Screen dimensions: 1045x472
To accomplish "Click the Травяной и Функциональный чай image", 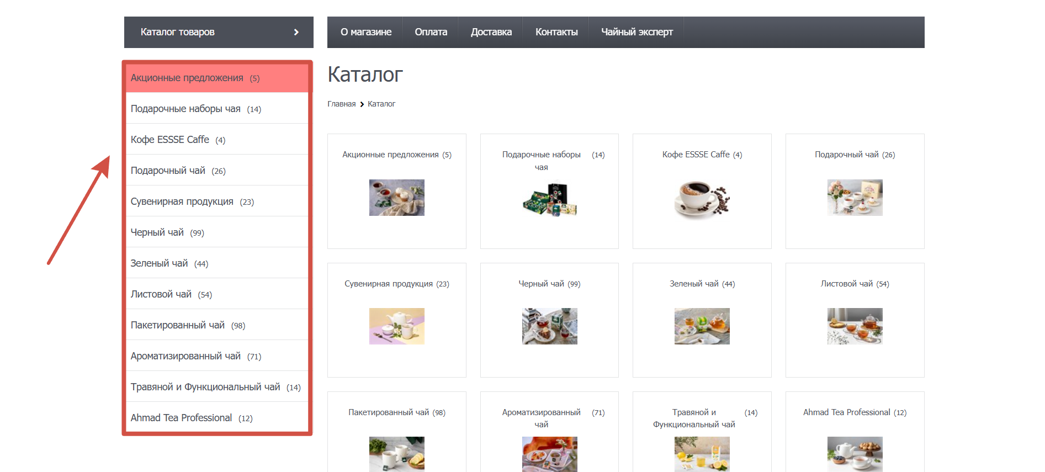I will tap(702, 454).
